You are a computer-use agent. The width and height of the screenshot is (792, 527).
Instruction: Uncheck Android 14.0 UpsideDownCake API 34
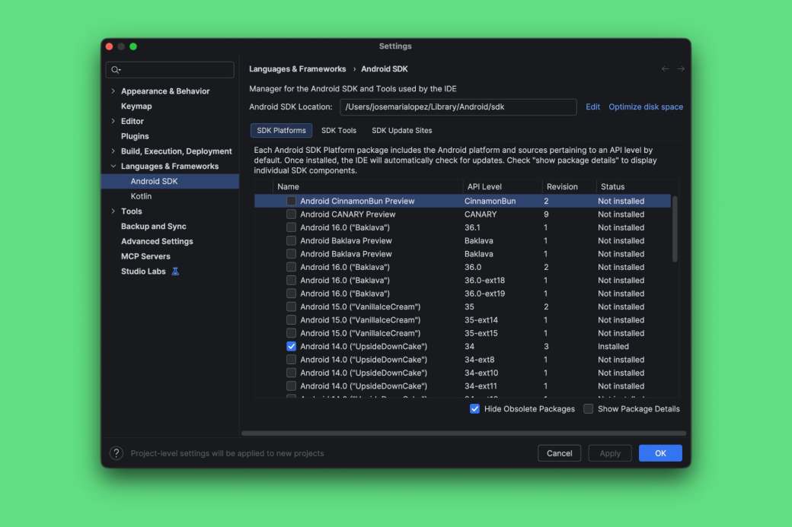292,347
